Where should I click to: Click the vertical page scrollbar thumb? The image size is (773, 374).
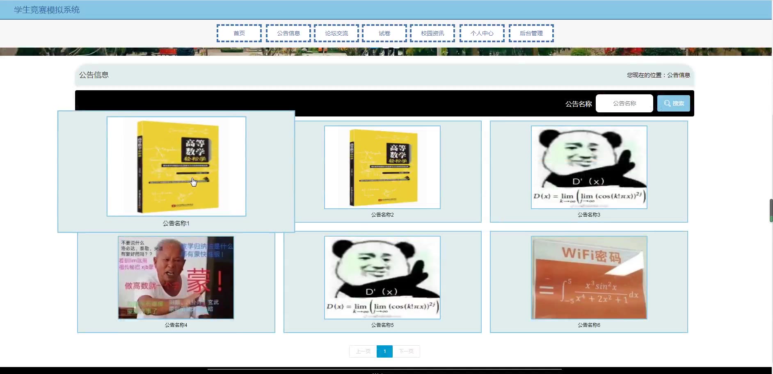pyautogui.click(x=771, y=210)
